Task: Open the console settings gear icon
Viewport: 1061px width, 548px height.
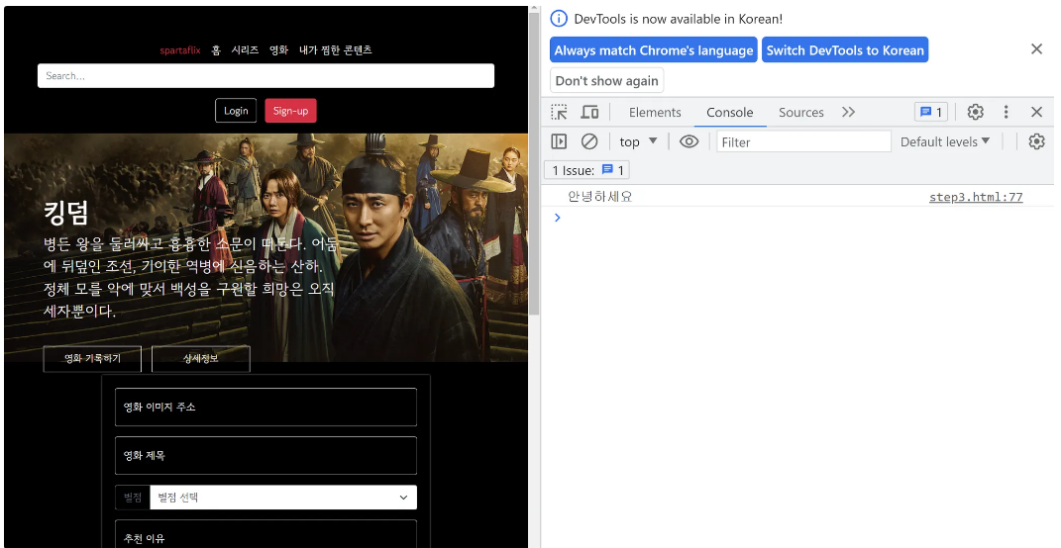Action: pos(1036,141)
